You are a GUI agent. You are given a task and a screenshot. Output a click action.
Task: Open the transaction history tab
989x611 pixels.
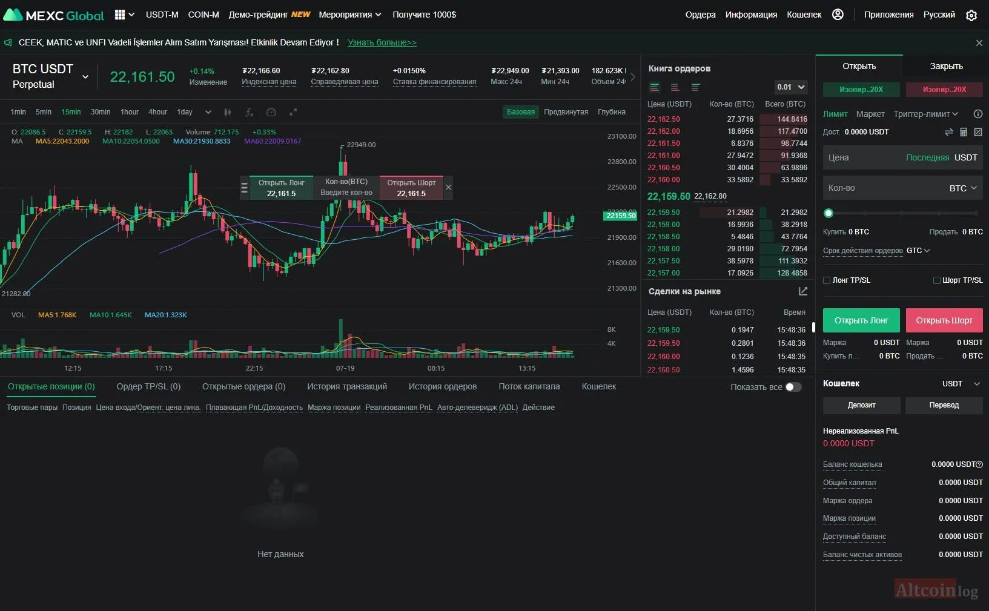click(x=347, y=386)
